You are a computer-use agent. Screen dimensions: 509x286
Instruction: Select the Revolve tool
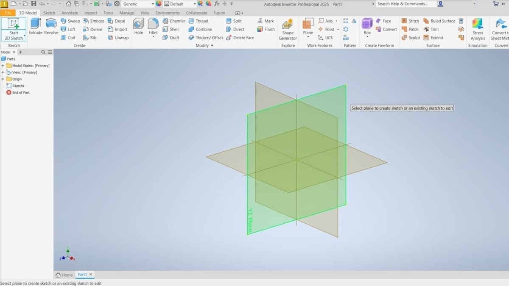(x=51, y=26)
